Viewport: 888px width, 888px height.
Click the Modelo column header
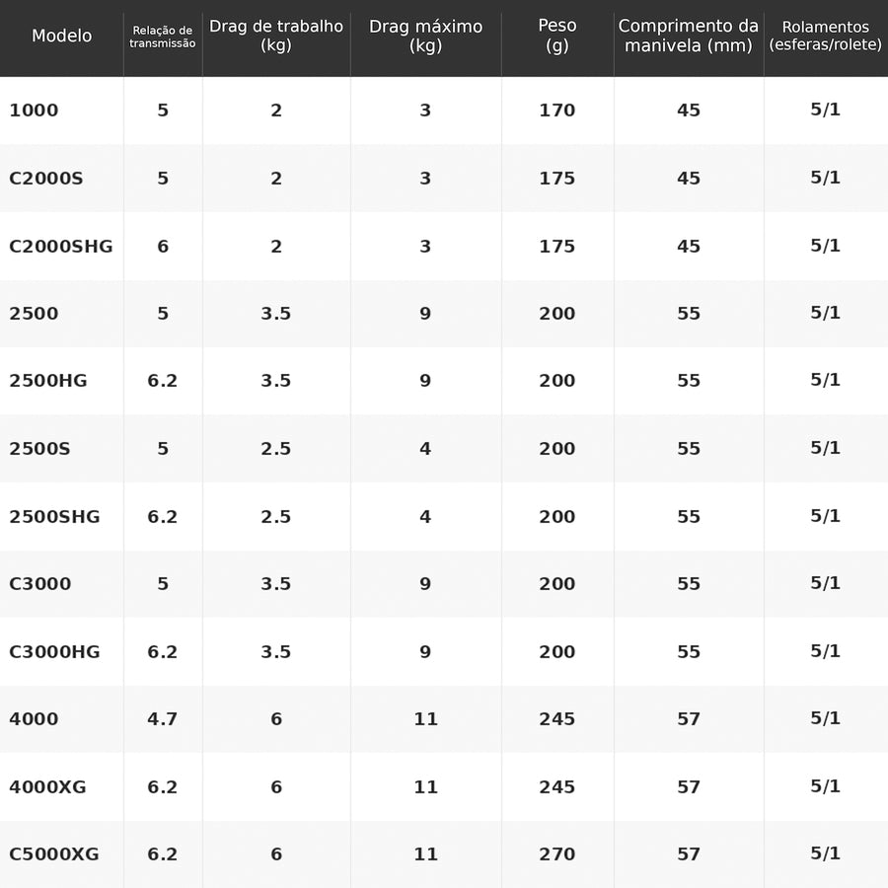pos(62,36)
